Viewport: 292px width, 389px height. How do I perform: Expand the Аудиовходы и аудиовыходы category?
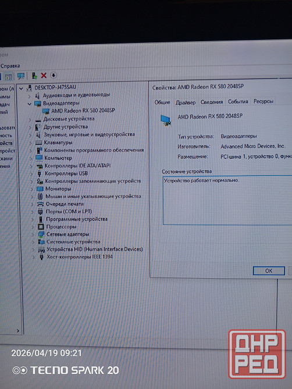(x=29, y=96)
